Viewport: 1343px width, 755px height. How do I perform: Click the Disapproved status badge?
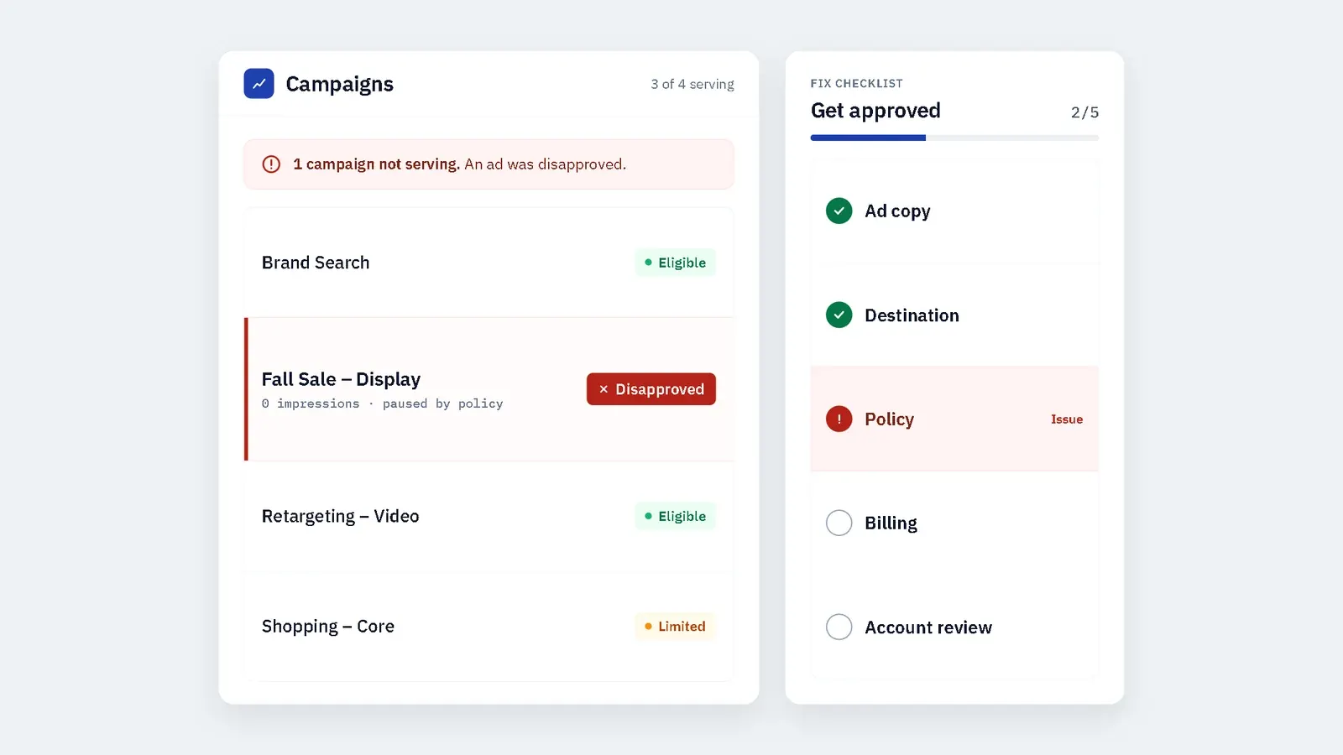[x=651, y=389]
